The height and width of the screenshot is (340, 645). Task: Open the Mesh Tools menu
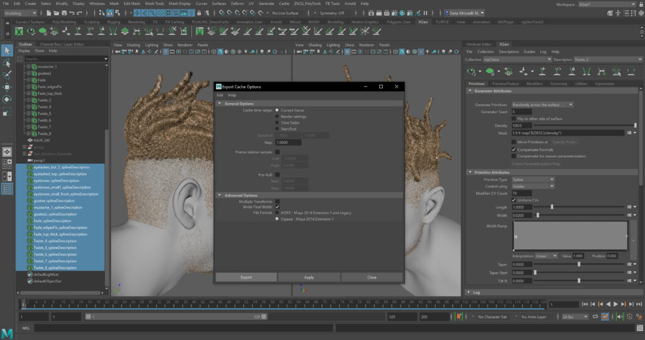154,3
